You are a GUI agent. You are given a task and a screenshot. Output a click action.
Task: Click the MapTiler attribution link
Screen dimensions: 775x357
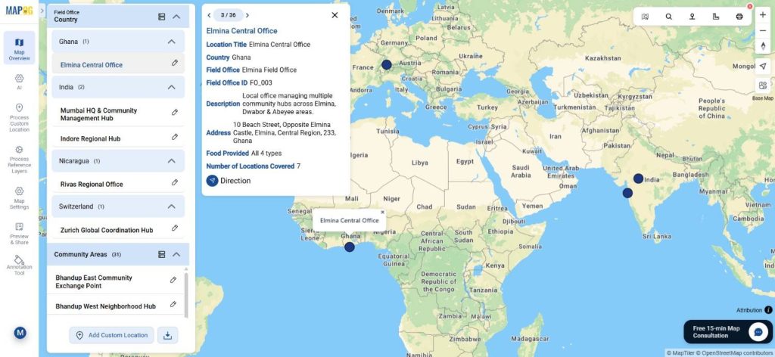[682, 353]
